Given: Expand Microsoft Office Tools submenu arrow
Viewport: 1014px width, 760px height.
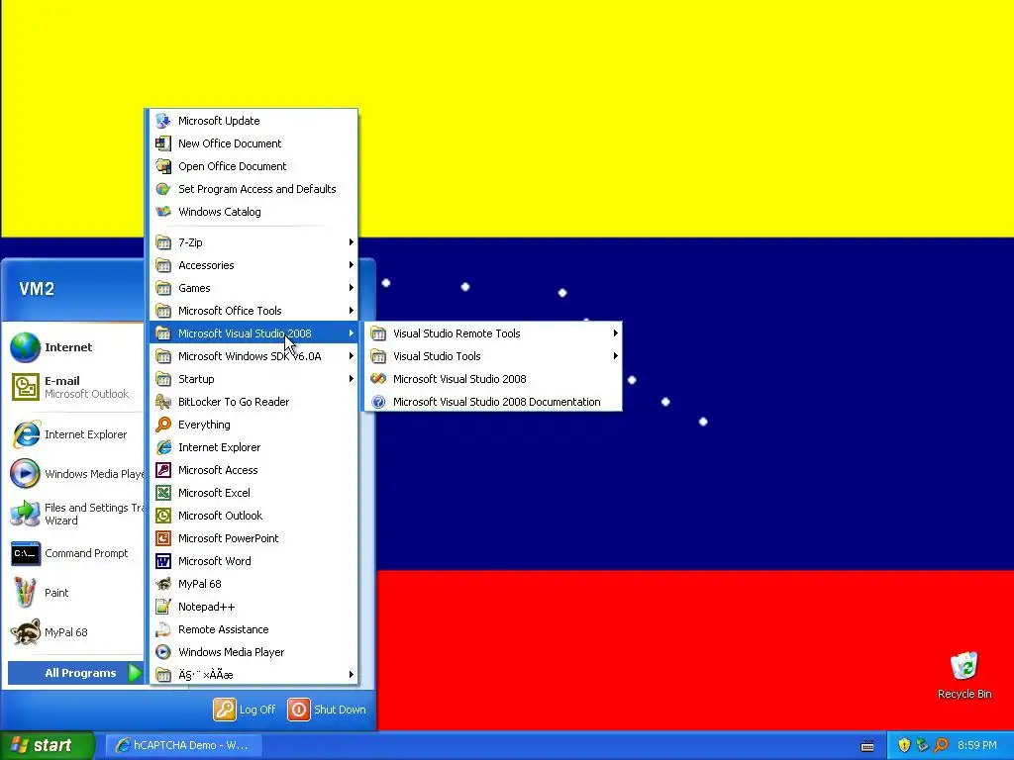Looking at the screenshot, I should coord(352,310).
